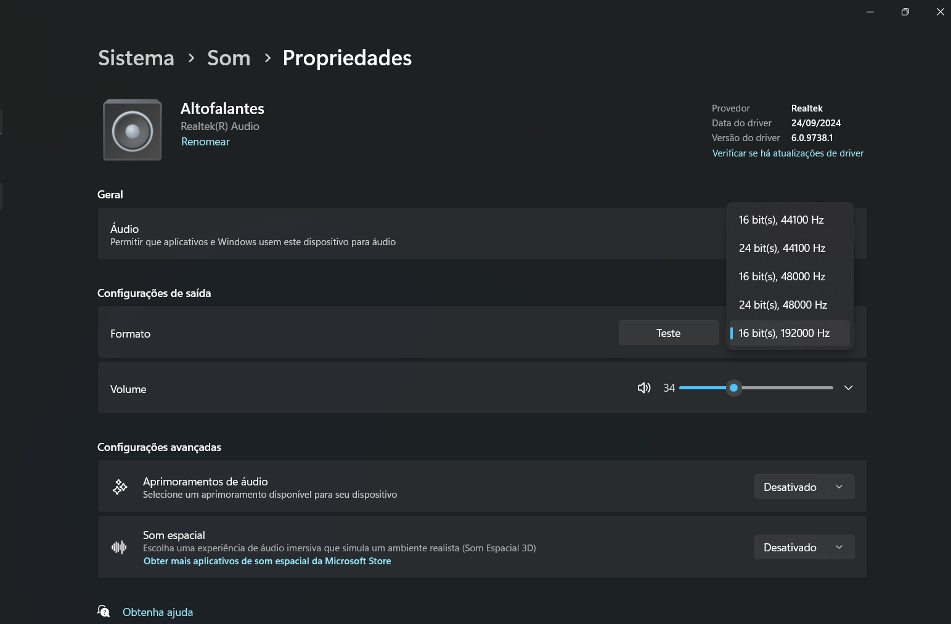Select 24 bit(s), 44100 Hz format

point(790,248)
